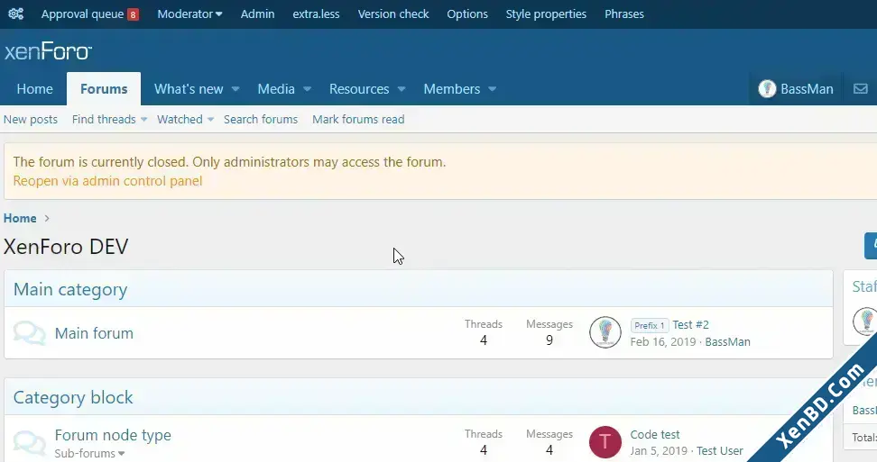877x462 pixels.
Task: Open the Admin link in top bar
Action: pos(257,14)
